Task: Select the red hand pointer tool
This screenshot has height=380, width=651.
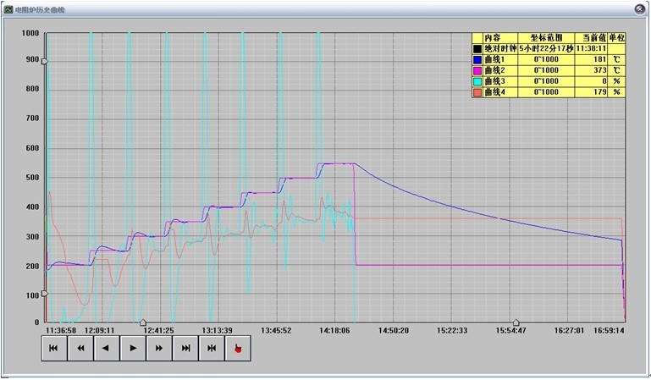Action: pyautogui.click(x=238, y=348)
